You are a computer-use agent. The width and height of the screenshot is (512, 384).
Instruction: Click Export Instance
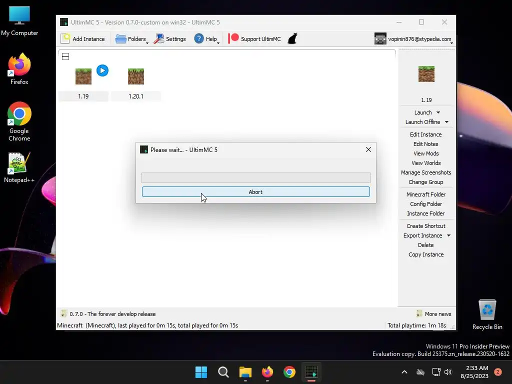422,235
